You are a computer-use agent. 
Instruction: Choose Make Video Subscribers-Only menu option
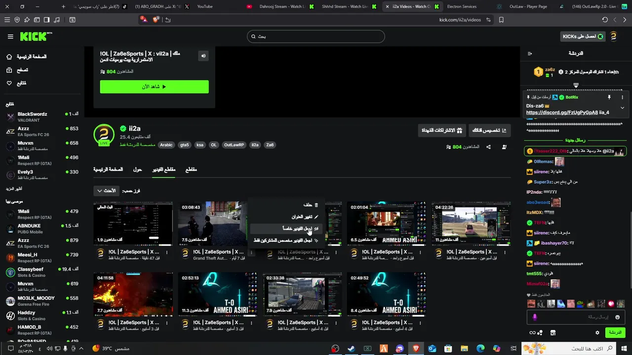click(x=286, y=241)
